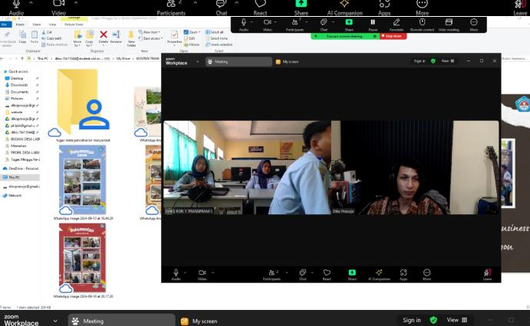Open the Chat panel from the top bar
The width and height of the screenshot is (530, 326).
[x=221, y=7]
